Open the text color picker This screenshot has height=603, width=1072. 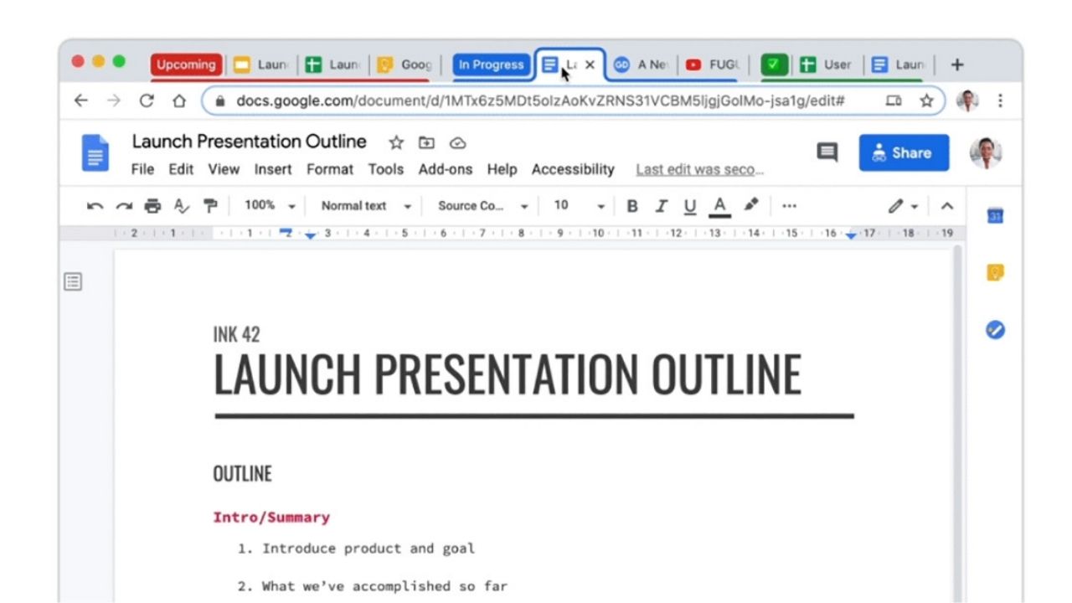[x=719, y=205]
